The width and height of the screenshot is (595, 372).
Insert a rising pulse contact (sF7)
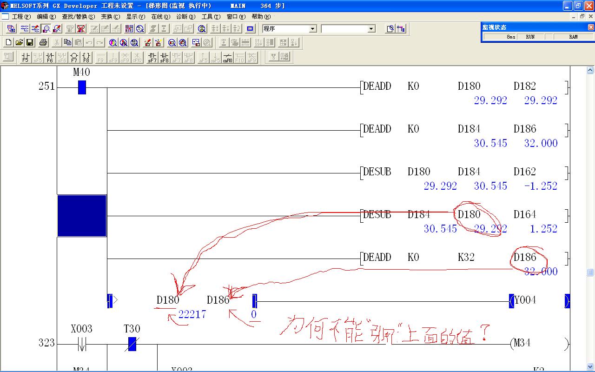[152, 57]
